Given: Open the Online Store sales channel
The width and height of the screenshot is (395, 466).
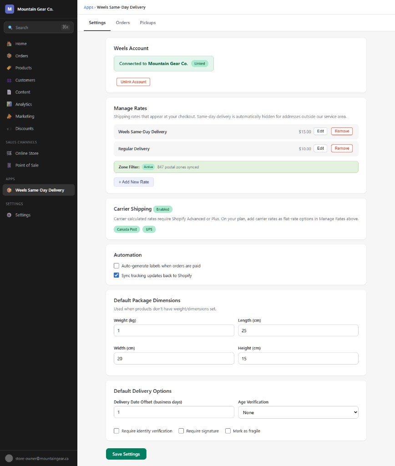Looking at the screenshot, I should pyautogui.click(x=26, y=153).
